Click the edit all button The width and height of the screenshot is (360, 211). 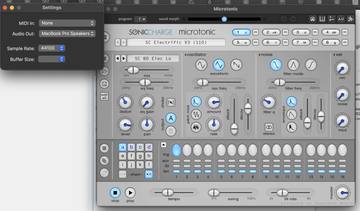tap(104, 96)
